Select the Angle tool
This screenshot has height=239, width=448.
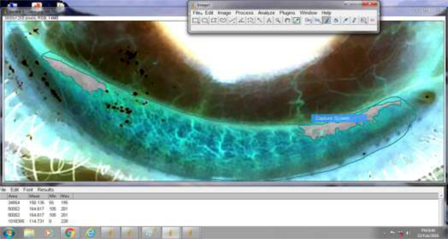coord(241,21)
